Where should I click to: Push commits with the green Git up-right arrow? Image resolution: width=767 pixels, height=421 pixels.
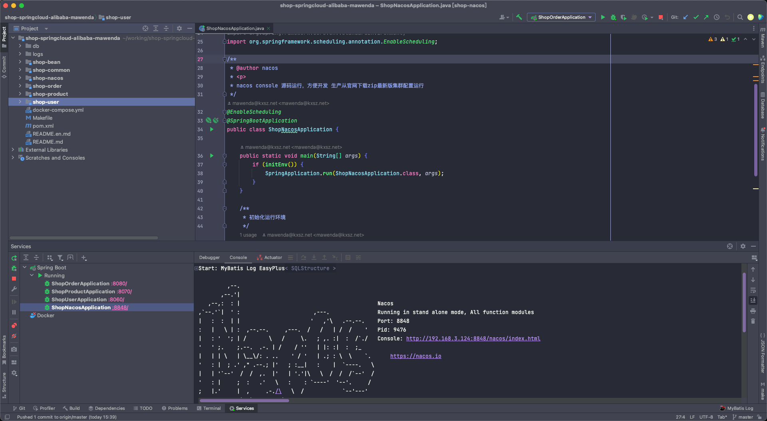[706, 17]
